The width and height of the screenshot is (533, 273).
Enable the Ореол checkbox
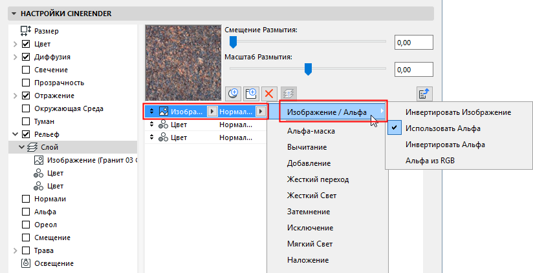(26, 225)
